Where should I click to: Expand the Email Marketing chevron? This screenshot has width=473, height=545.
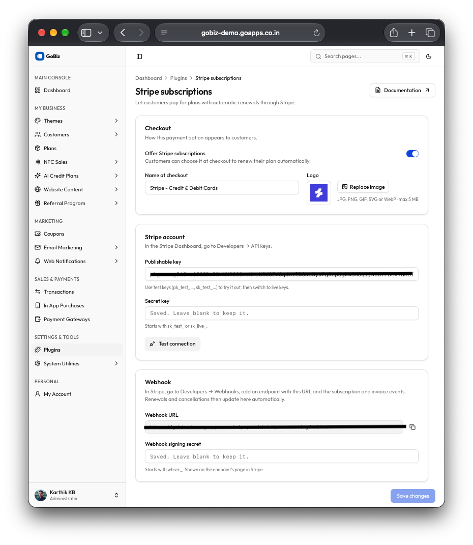pyautogui.click(x=116, y=247)
